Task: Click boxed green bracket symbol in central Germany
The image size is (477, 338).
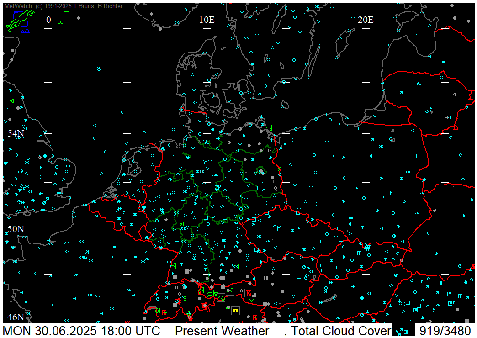Action: click(182, 224)
